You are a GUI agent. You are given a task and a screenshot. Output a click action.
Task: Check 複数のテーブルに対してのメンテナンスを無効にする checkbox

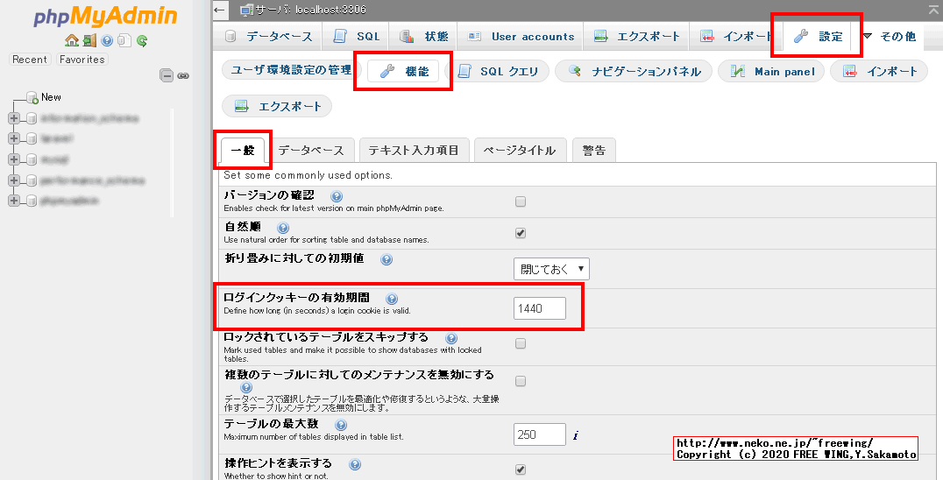pyautogui.click(x=521, y=381)
